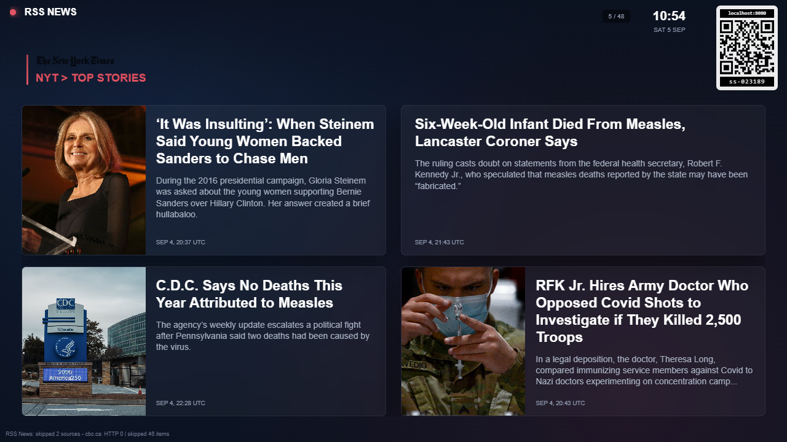Click the QR code image
This screenshot has height=442, width=787.
(x=747, y=47)
